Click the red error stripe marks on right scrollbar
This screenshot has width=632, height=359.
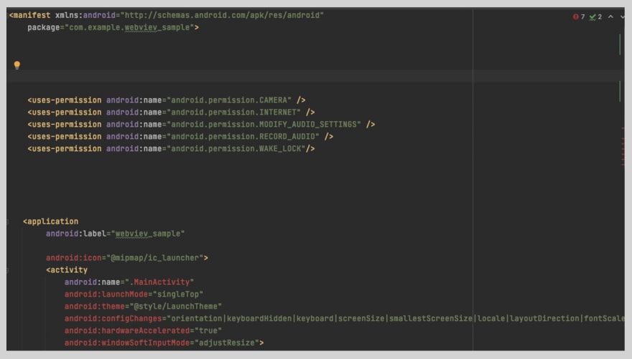pyautogui.click(x=623, y=147)
